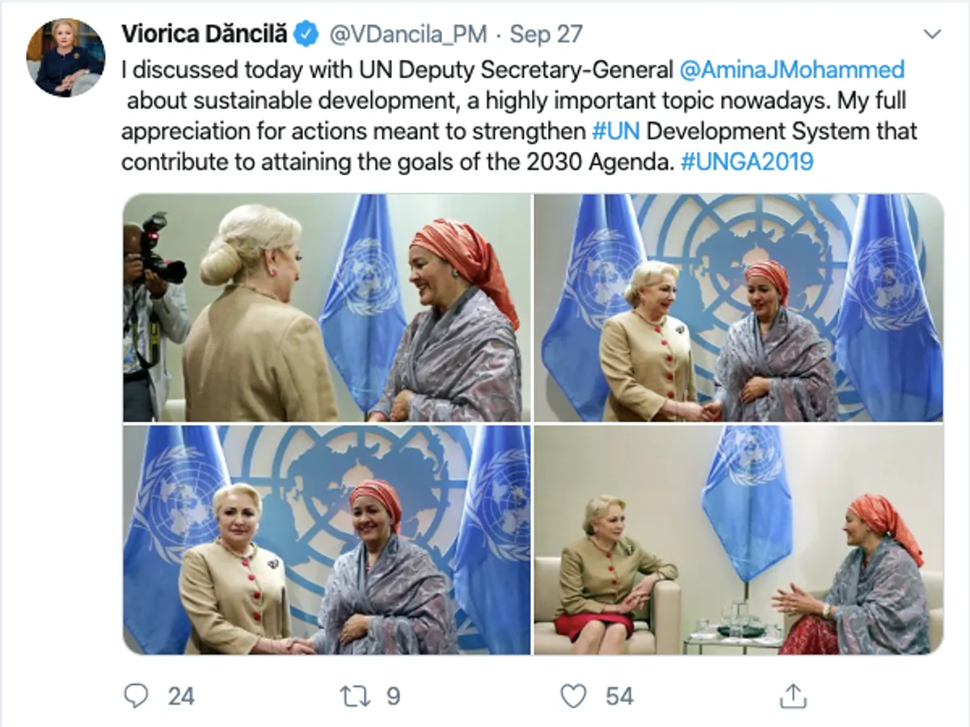Open the @AminaJMohammed mention
This screenshot has height=727, width=970.
tap(791, 70)
